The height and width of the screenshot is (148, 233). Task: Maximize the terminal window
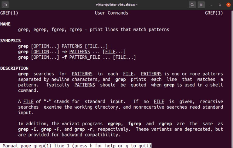click(220, 5)
